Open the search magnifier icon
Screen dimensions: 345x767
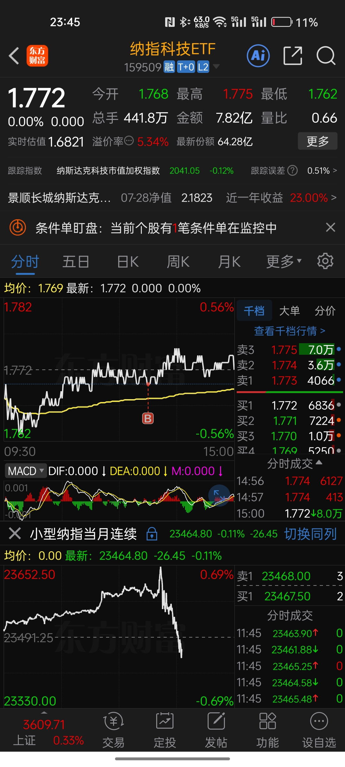pyautogui.click(x=326, y=56)
